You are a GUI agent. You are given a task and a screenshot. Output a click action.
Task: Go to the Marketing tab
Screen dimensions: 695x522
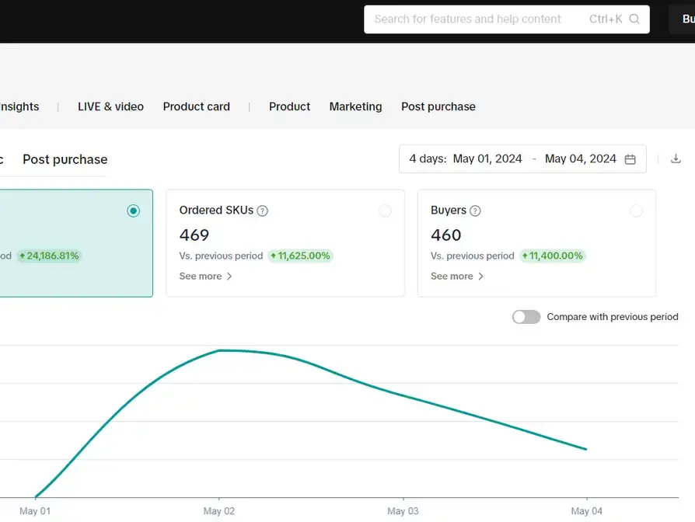pos(355,106)
